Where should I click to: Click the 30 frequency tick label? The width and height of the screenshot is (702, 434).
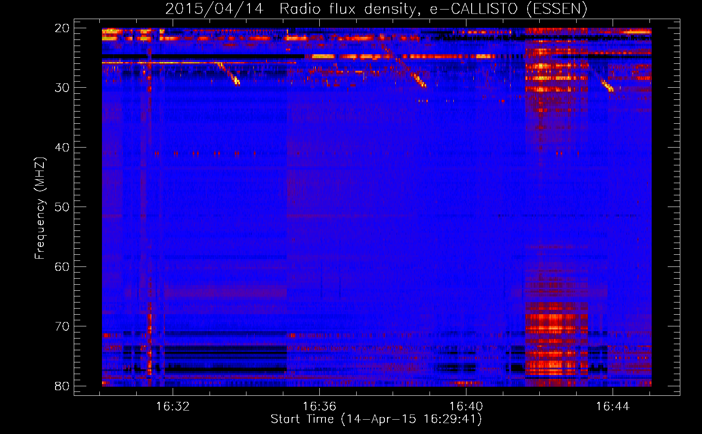point(62,88)
